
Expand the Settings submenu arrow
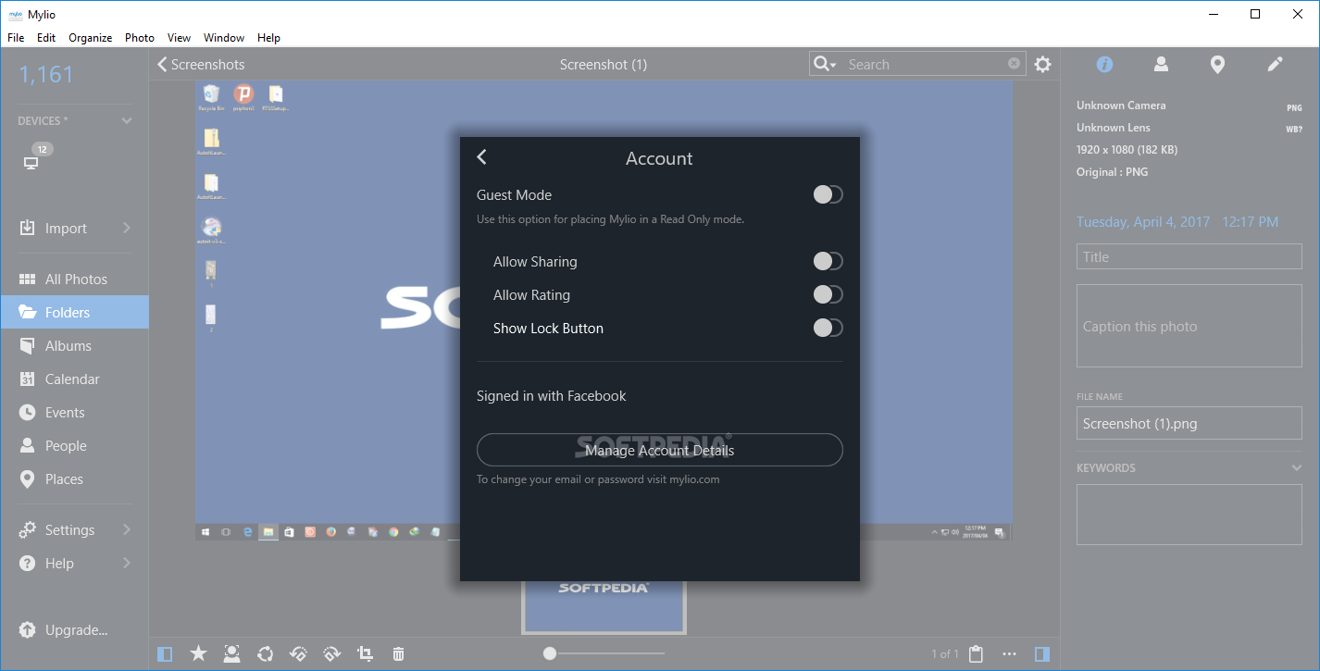[127, 529]
